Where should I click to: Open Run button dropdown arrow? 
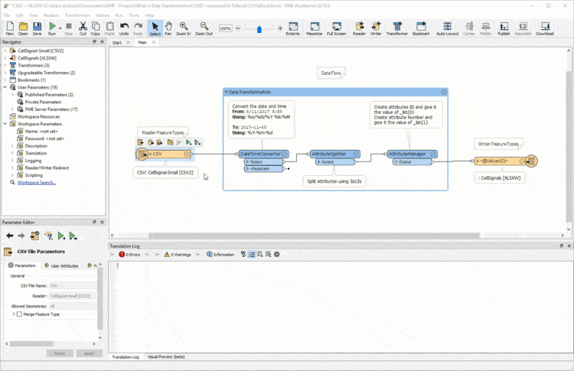coord(60,28)
